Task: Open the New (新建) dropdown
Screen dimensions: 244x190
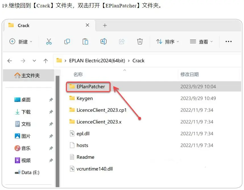Action: coord(21,42)
